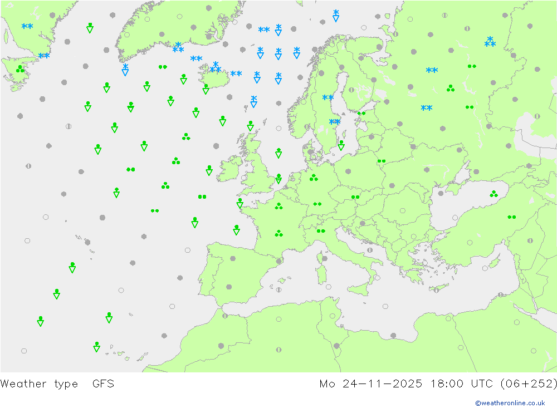This screenshot has width=557, height=408.
Task: Click the double rain dots over eastern Turkey
Action: [511, 217]
